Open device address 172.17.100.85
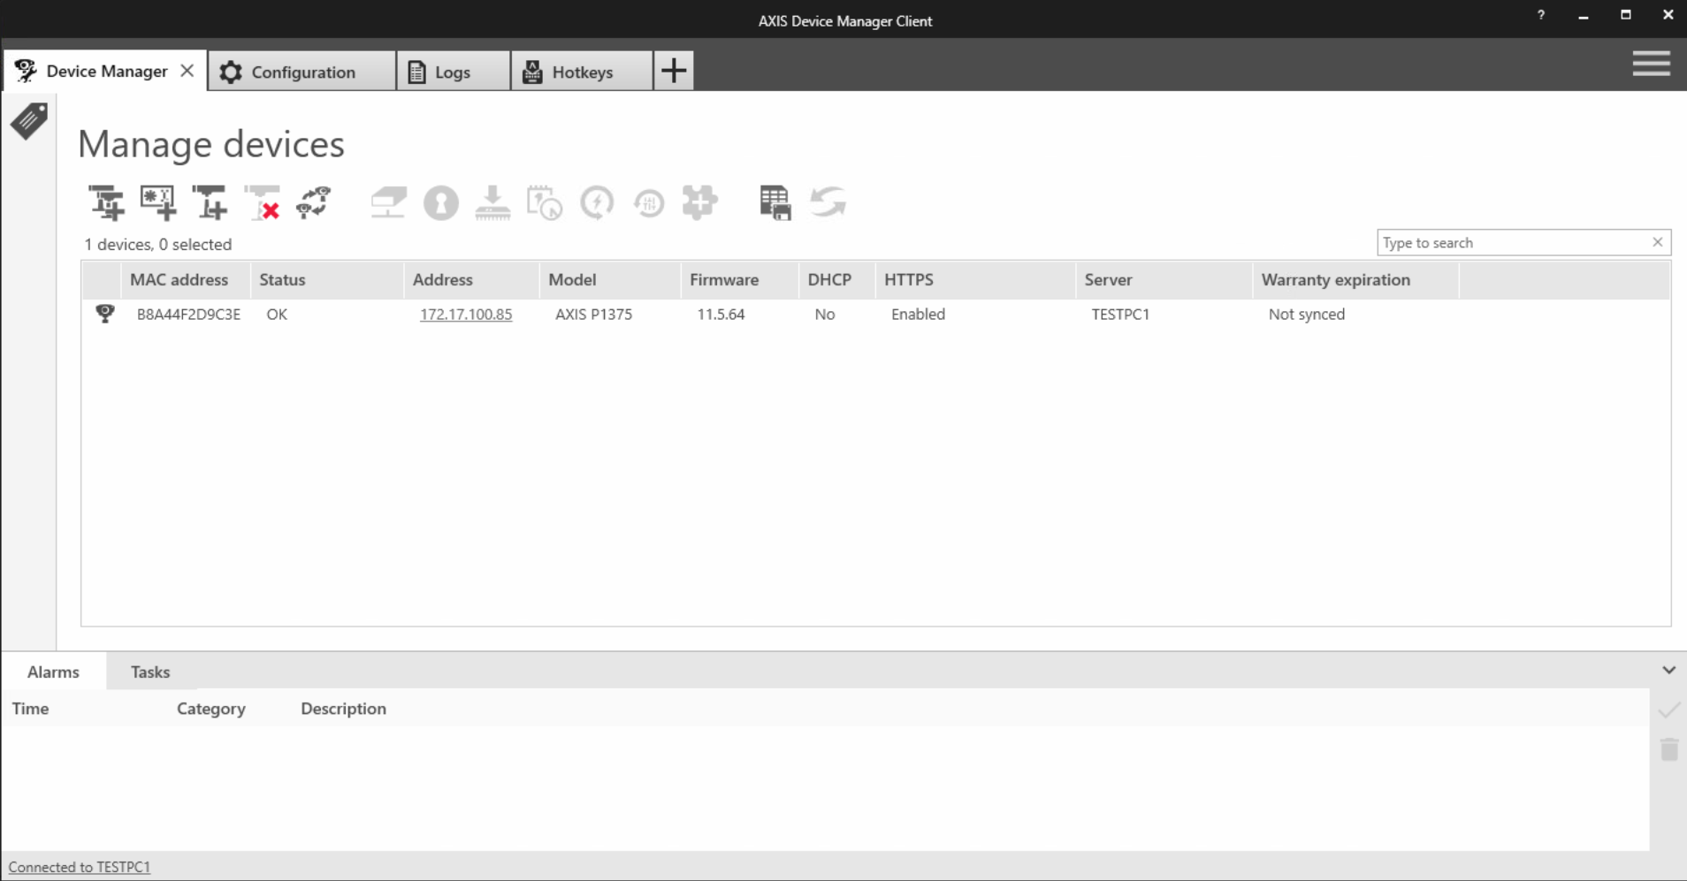 466,314
